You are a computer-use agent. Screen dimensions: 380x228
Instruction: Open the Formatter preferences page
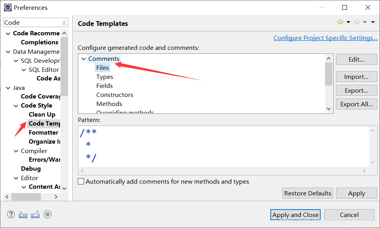click(43, 133)
